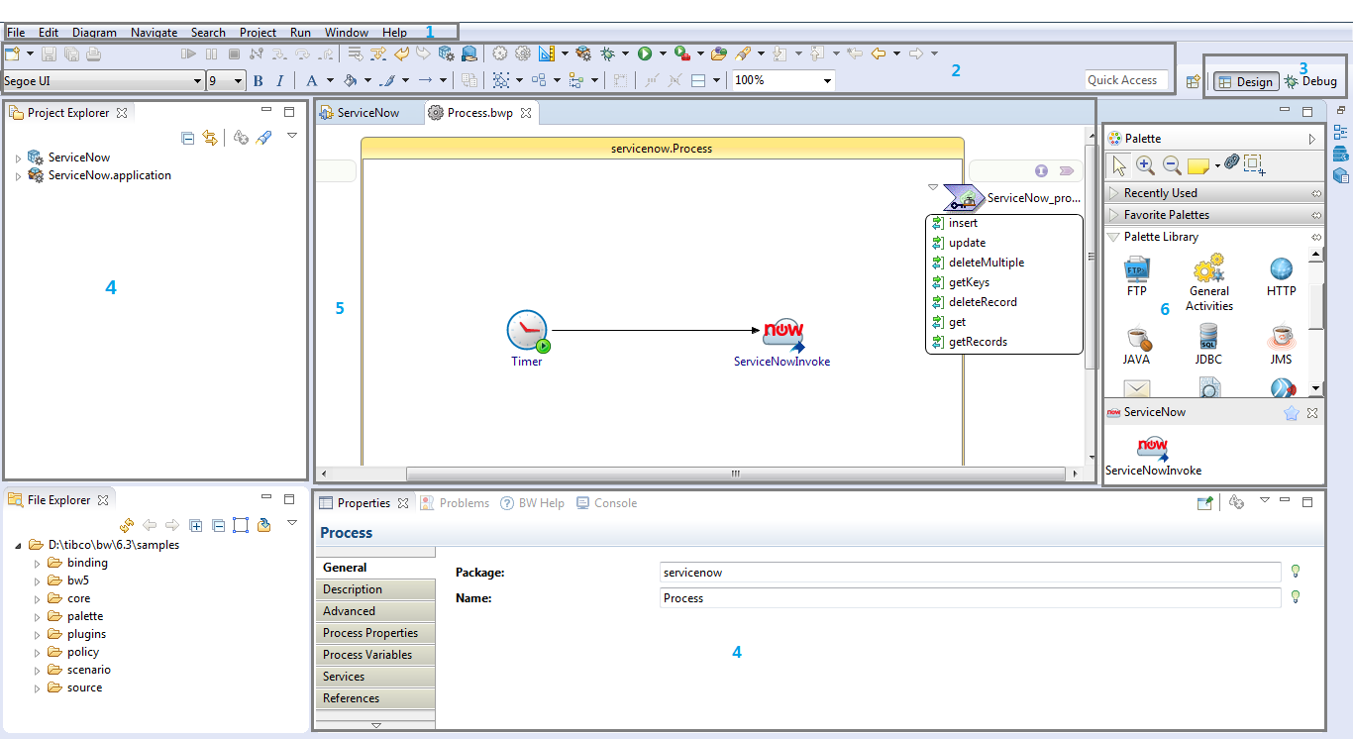Open the File menu
The width and height of the screenshot is (1353, 739).
(x=16, y=33)
